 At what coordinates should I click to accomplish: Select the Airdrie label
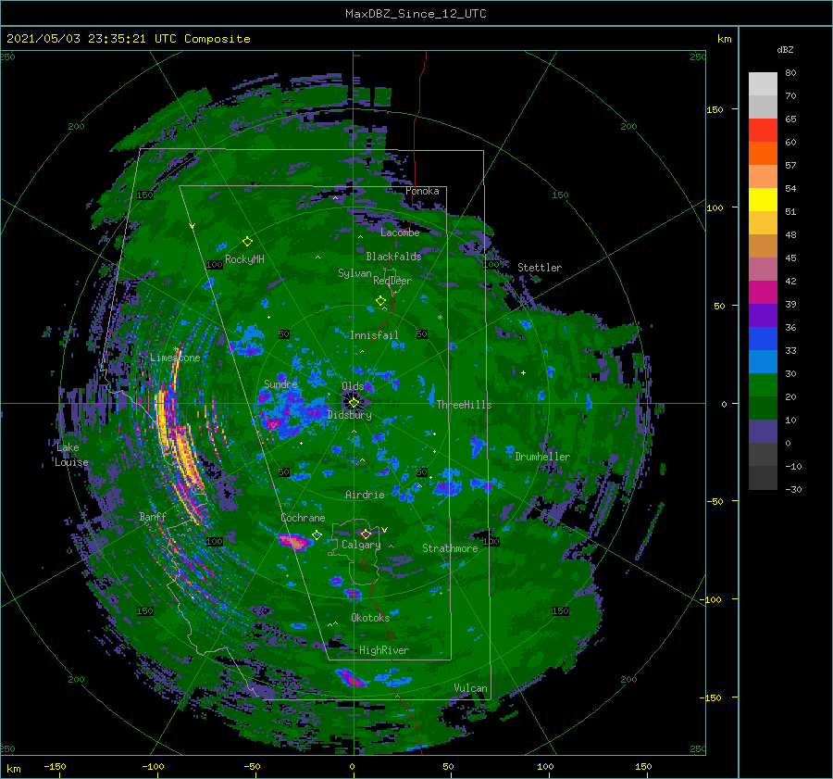click(365, 495)
